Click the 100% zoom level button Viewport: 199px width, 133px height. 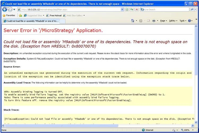click(185, 130)
